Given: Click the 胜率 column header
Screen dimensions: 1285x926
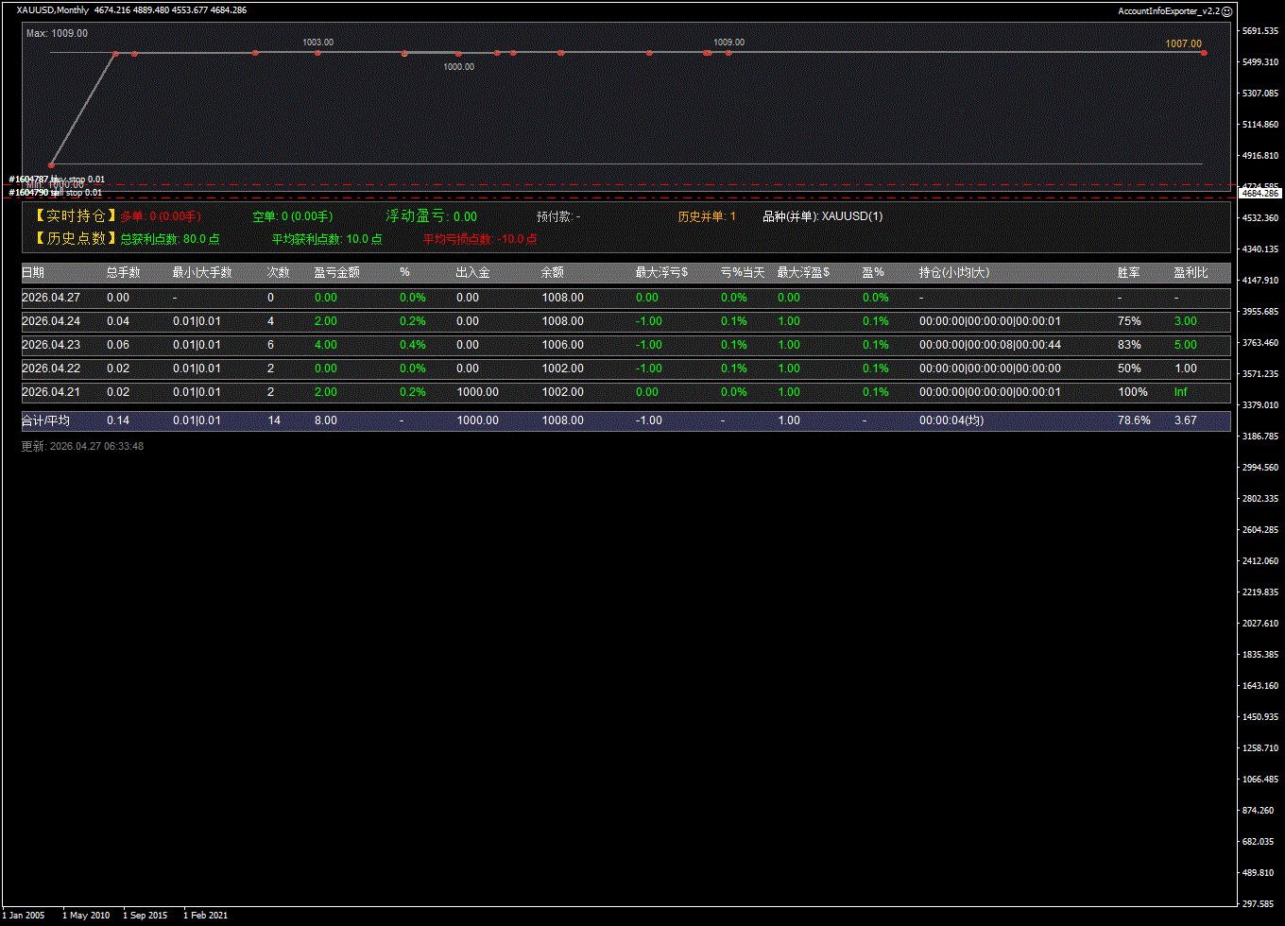Looking at the screenshot, I should [x=1128, y=272].
